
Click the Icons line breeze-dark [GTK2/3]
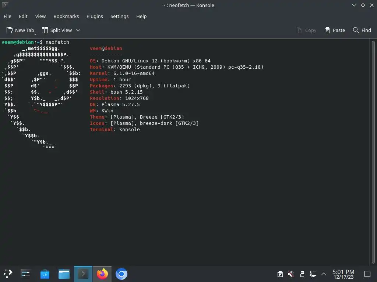pos(144,123)
